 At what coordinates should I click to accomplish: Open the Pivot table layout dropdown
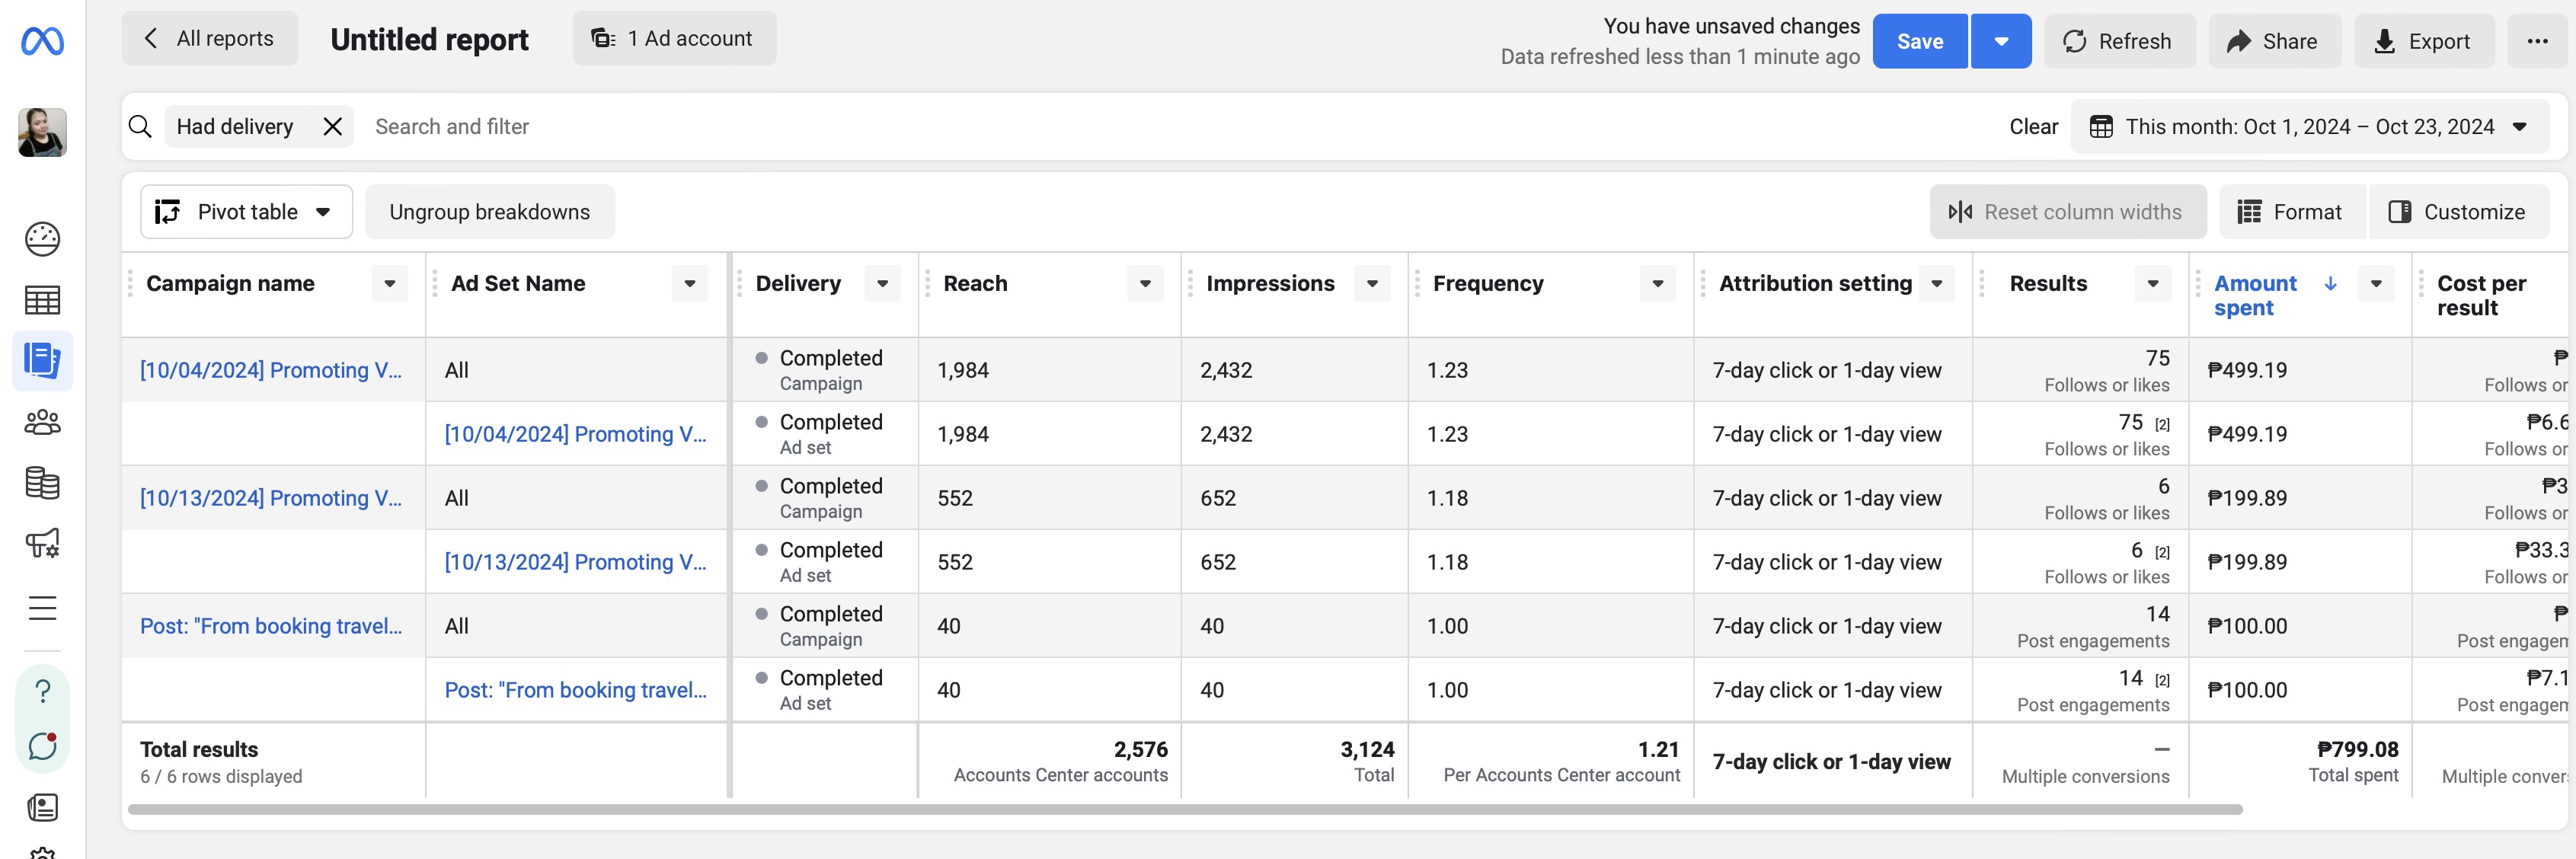click(x=246, y=212)
